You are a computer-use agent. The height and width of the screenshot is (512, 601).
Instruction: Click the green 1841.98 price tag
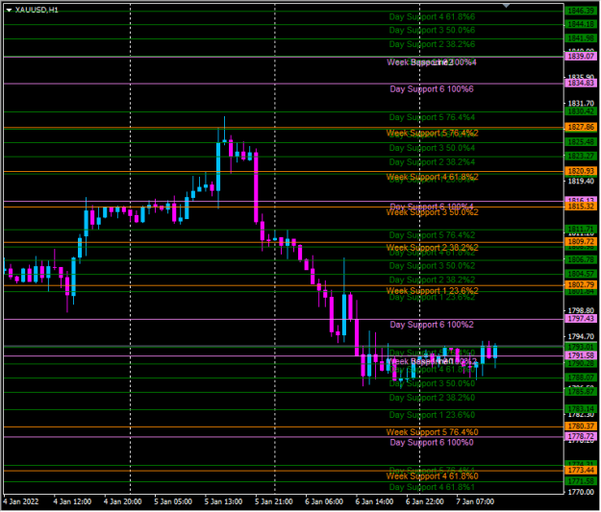581,38
